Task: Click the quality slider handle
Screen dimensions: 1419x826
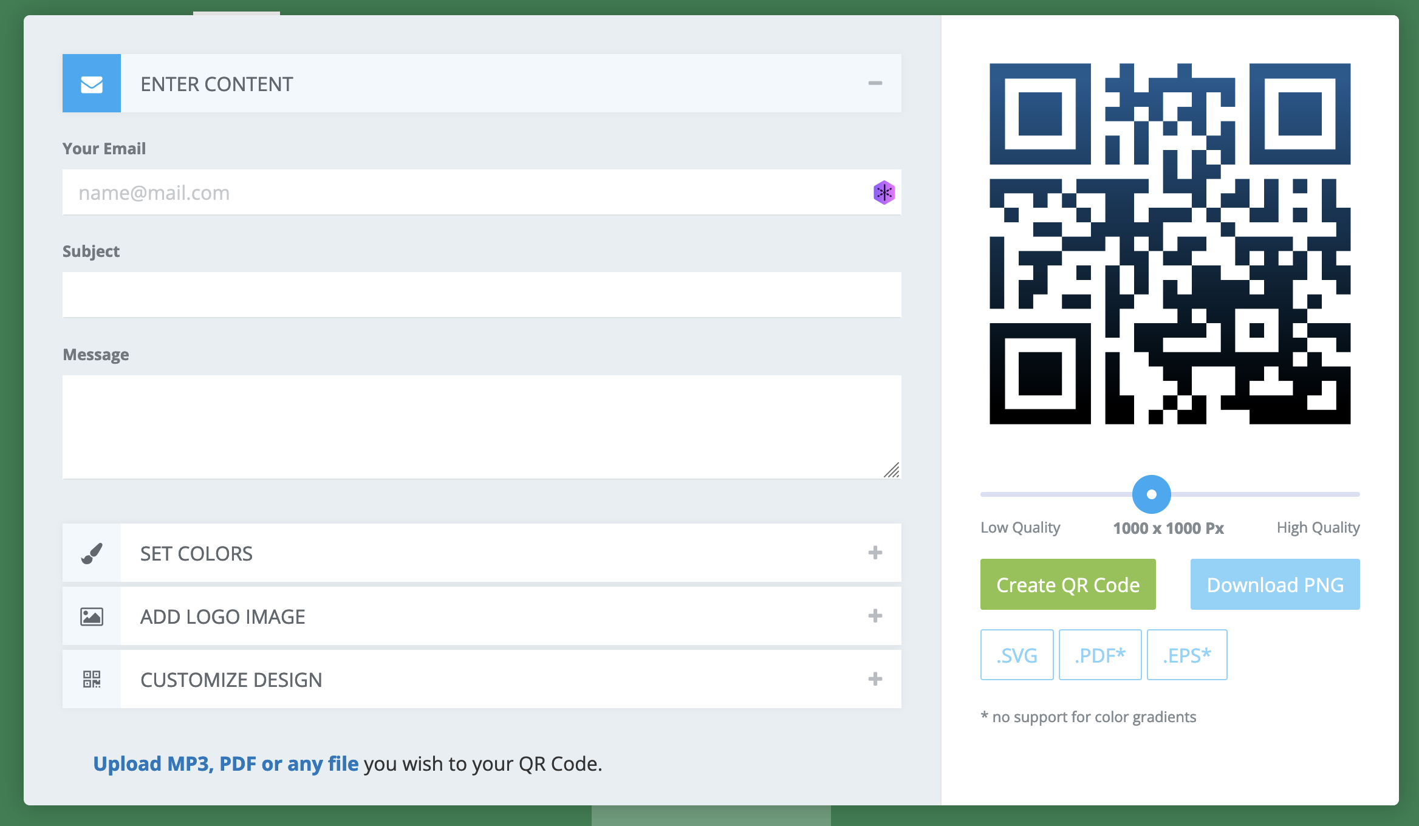Action: pos(1151,494)
